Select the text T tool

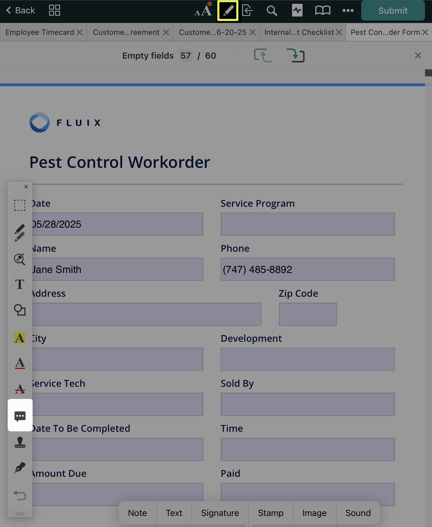[x=20, y=284]
